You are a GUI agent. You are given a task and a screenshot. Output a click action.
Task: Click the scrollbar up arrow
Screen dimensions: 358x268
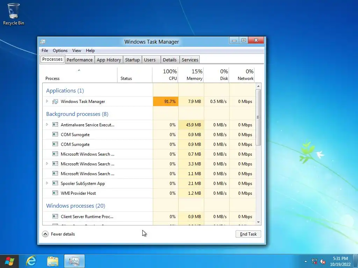(x=258, y=86)
